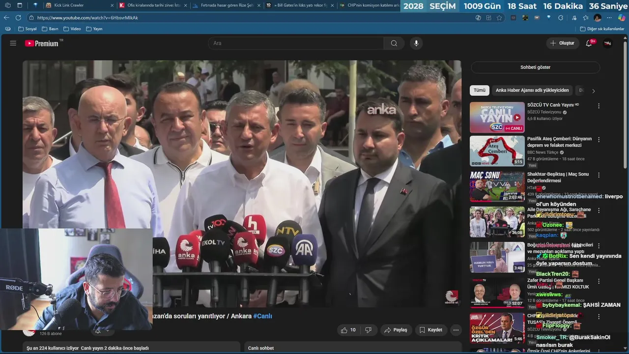The image size is (629, 354).
Task: Open Diğer sık kullanılanlar folder
Action: coord(602,29)
